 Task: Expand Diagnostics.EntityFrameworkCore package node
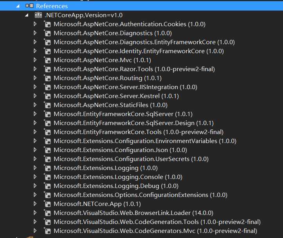pyautogui.click(x=35, y=42)
